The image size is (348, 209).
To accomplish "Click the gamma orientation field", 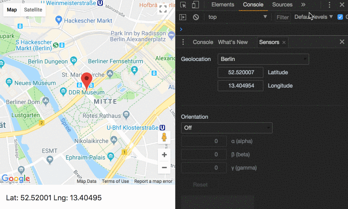I will pyautogui.click(x=204, y=168).
